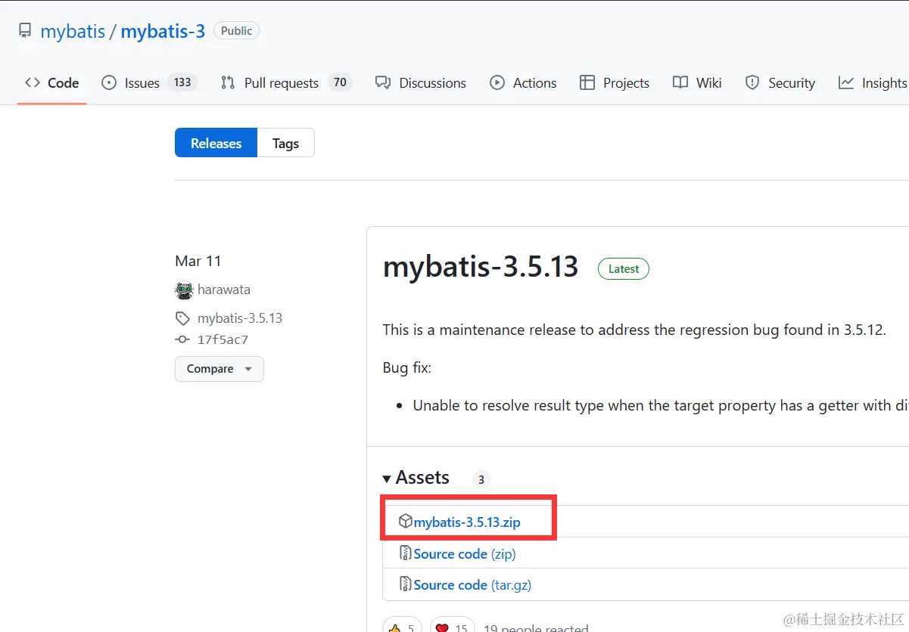Viewport: 909px width, 632px height.
Task: Open the Projects tab
Action: click(615, 83)
